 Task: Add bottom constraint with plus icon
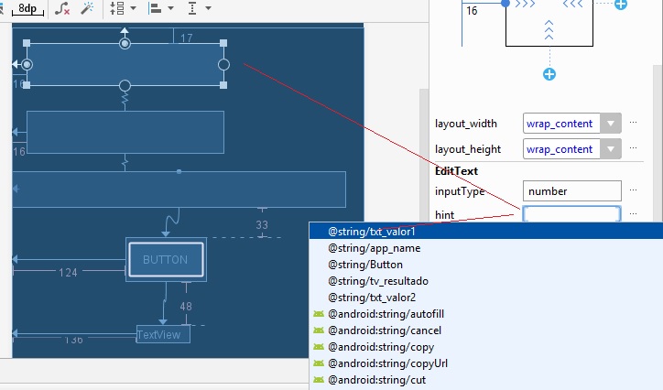pyautogui.click(x=549, y=74)
